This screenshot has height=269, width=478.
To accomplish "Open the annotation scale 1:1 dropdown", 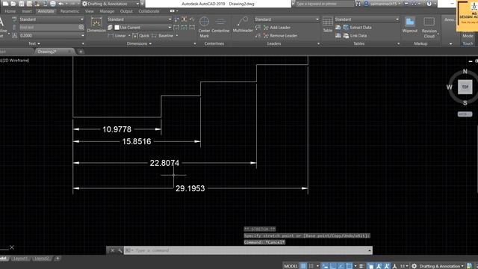I will 404,266.
